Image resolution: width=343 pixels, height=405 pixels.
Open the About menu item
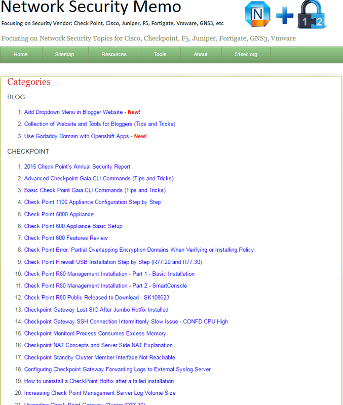pyautogui.click(x=201, y=55)
